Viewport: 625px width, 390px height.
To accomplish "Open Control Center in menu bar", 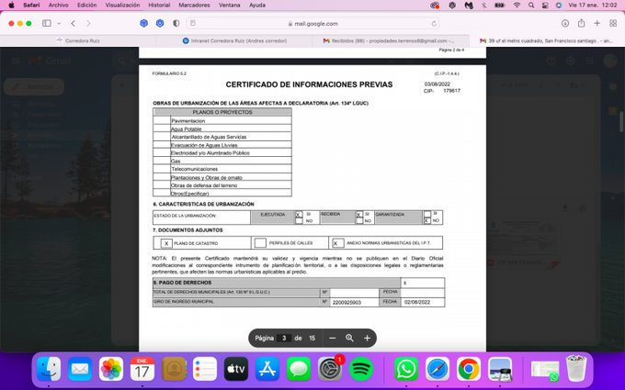I will [x=545, y=6].
